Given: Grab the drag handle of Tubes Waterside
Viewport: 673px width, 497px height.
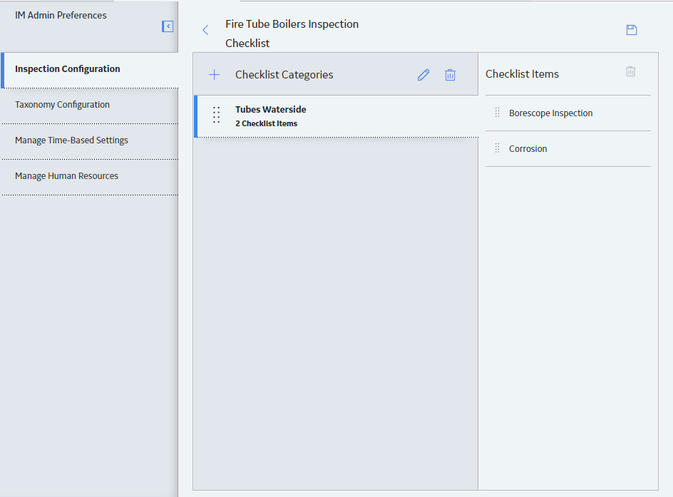Looking at the screenshot, I should pos(216,115).
